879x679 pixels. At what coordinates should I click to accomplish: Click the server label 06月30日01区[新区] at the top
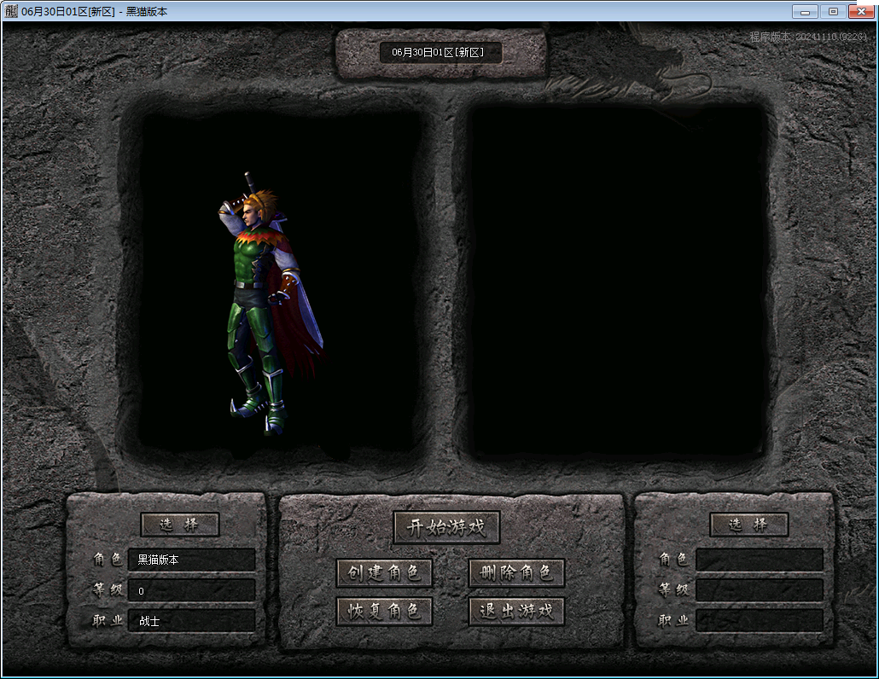(x=440, y=52)
